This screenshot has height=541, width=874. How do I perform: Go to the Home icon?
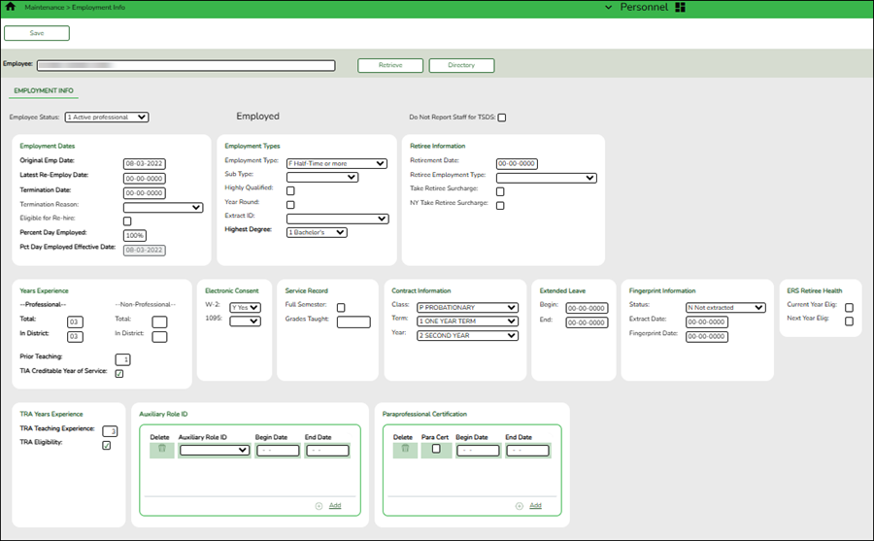tap(10, 7)
